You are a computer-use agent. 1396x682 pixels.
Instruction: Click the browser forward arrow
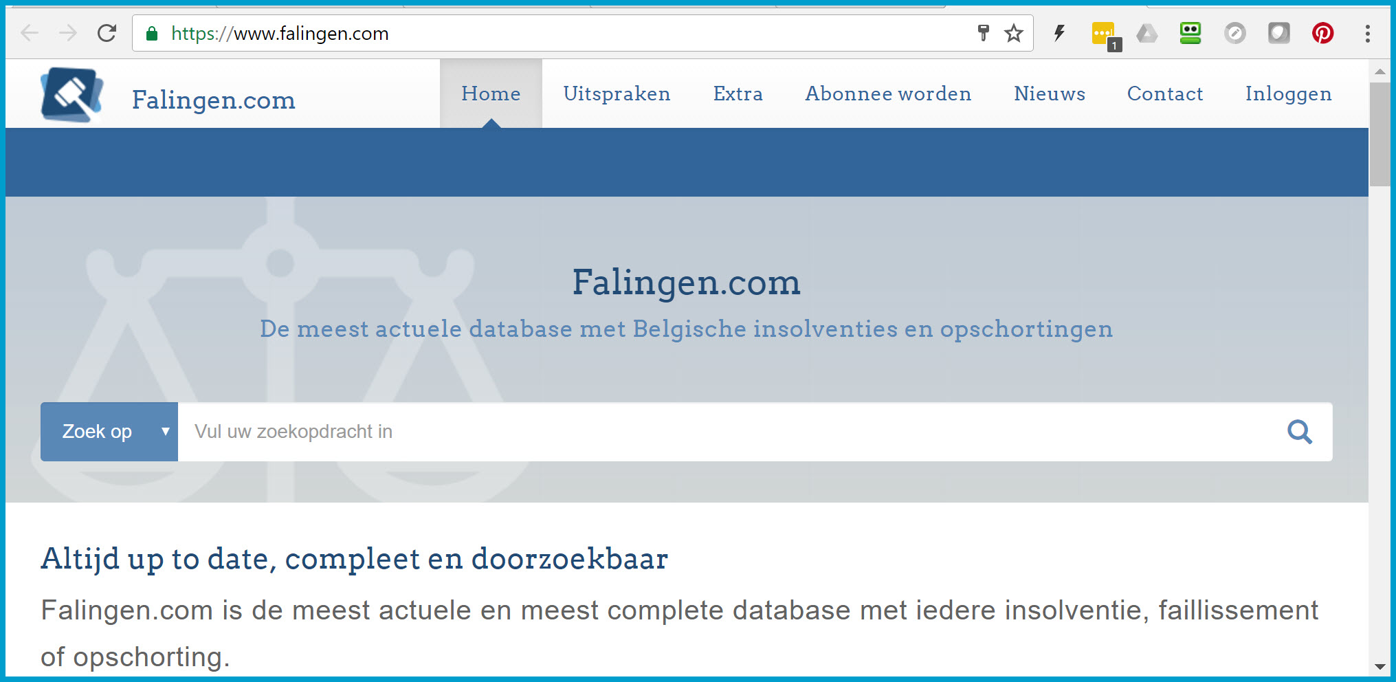68,33
